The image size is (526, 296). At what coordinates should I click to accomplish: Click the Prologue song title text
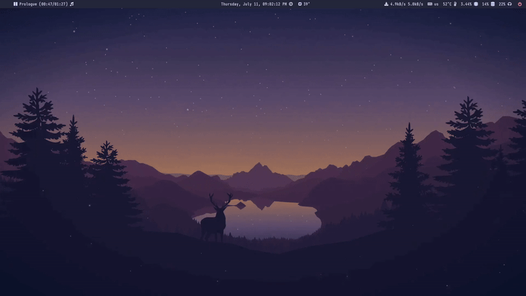[x=29, y=4]
